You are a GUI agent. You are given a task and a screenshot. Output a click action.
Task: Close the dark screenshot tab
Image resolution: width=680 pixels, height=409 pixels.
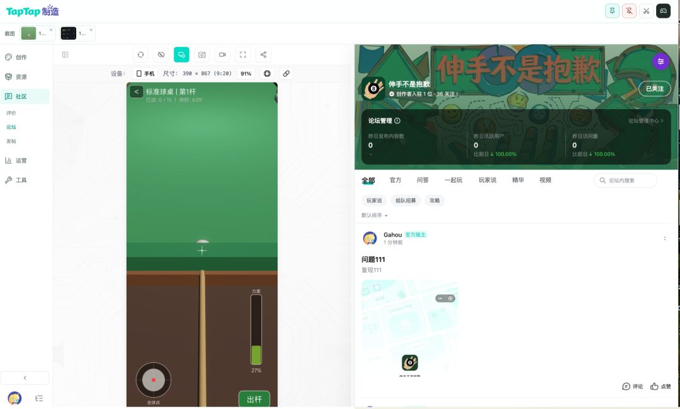pos(91,30)
